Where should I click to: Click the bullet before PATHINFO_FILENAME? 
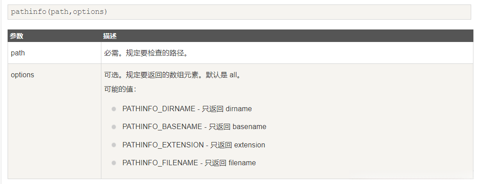click(114, 163)
